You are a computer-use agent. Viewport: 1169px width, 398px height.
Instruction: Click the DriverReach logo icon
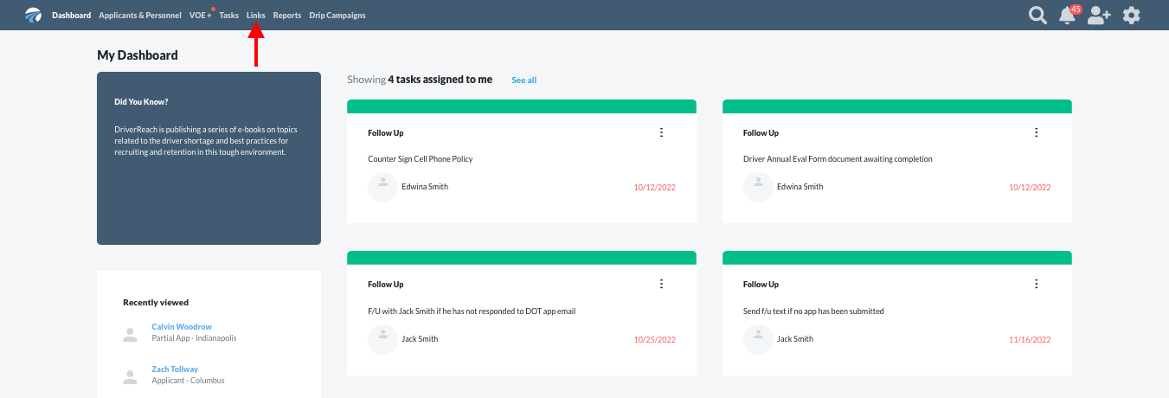click(x=33, y=15)
